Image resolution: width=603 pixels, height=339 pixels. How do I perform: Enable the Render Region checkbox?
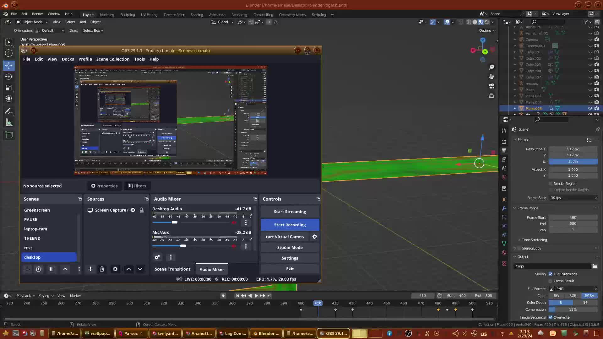(x=551, y=184)
